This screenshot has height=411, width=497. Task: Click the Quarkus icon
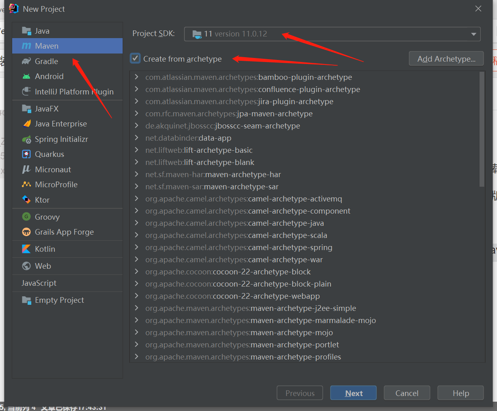26,154
